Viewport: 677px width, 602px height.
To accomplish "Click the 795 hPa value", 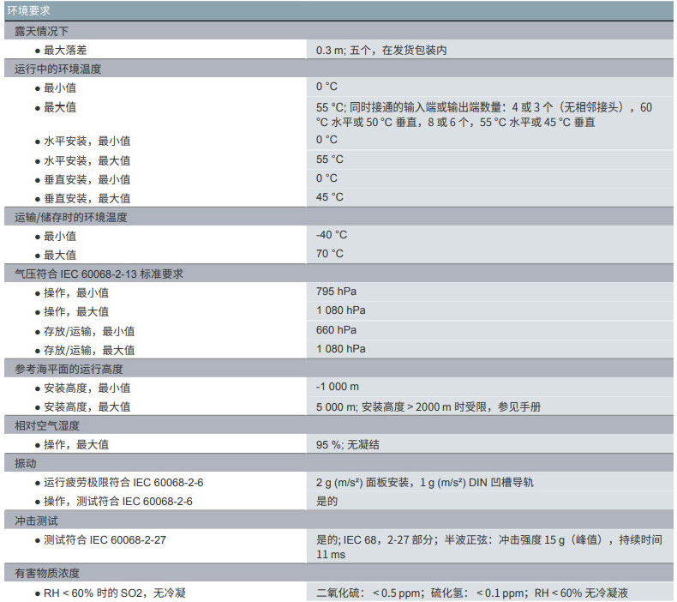I will coord(336,292).
